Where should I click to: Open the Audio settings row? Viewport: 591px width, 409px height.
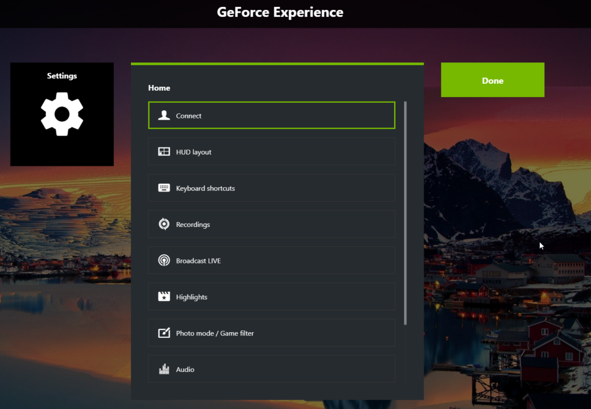(x=272, y=369)
